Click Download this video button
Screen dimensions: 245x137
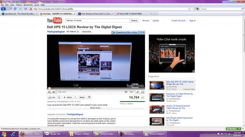(126, 32)
